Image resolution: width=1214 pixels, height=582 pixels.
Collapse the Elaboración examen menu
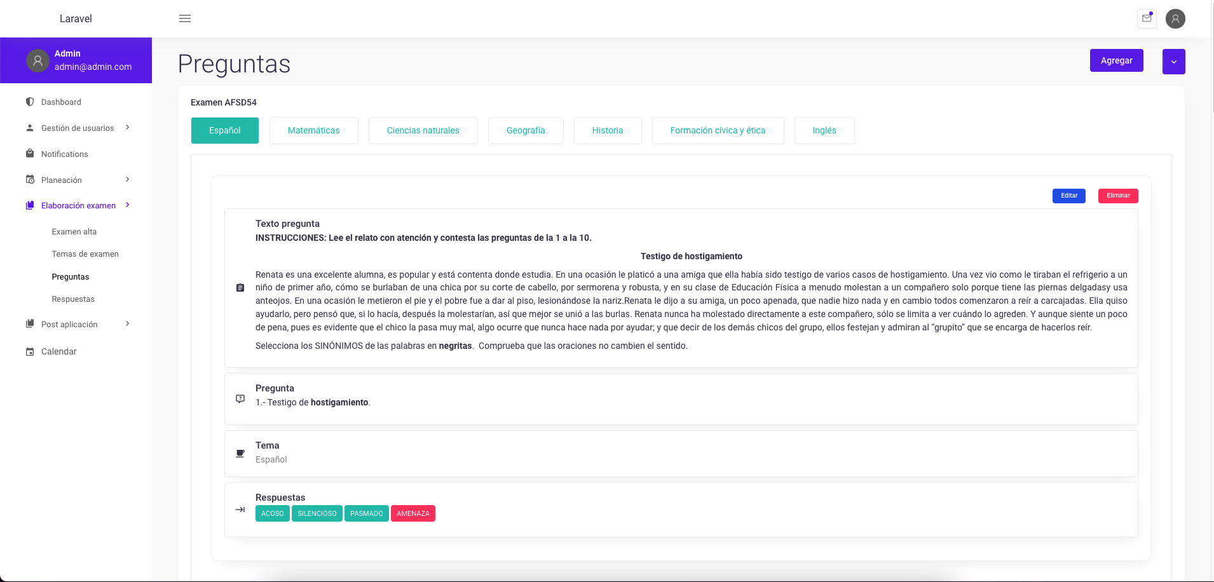pyautogui.click(x=128, y=205)
